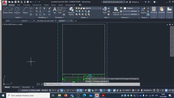Open the Poznámky ribbon tab

tap(27, 5)
